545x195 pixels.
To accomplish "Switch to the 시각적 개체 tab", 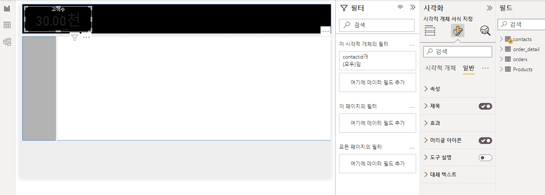I will point(441,68).
